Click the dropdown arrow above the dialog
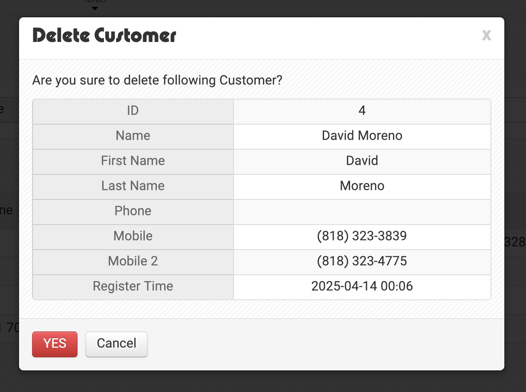The height and width of the screenshot is (392, 526). (95, 8)
